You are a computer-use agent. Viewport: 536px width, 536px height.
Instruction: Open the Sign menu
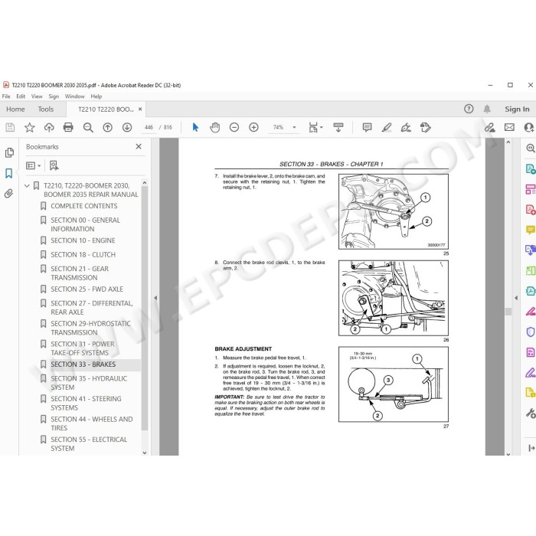tap(54, 96)
